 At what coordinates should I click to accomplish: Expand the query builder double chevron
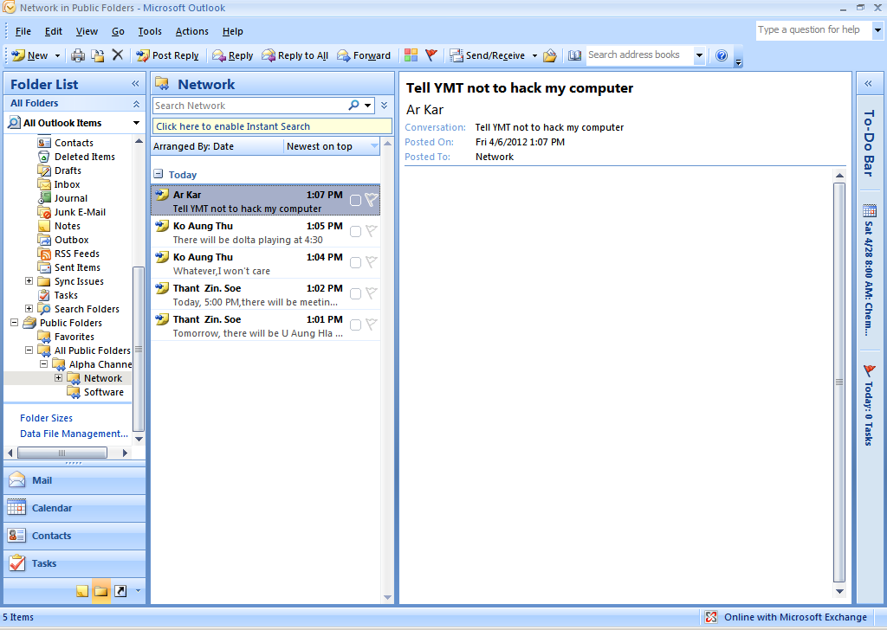coord(384,105)
